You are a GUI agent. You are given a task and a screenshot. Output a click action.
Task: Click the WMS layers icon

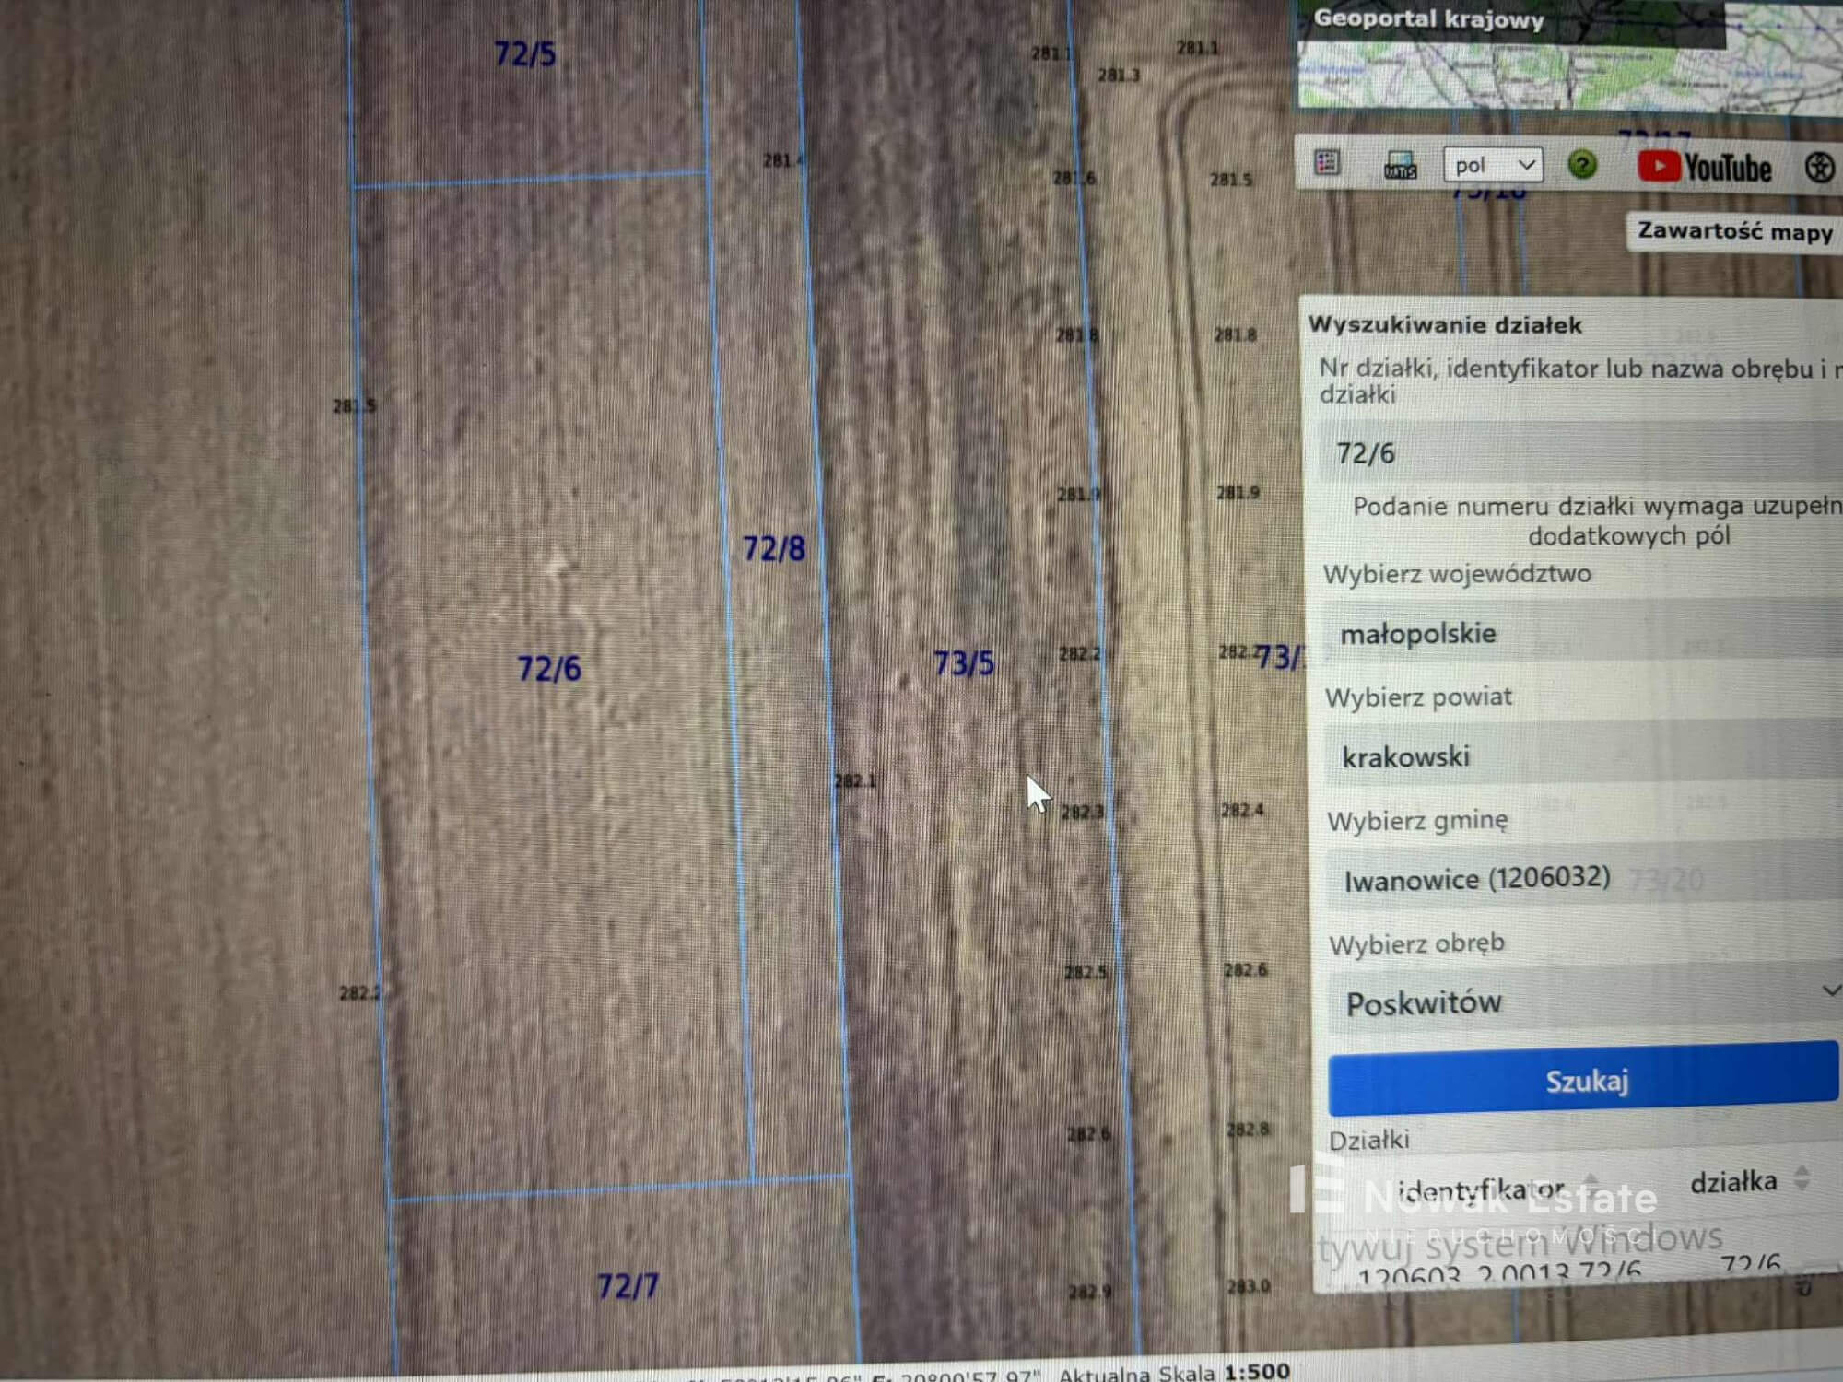tap(1400, 166)
